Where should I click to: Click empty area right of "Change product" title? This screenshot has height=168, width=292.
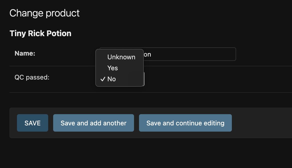coord(175,13)
